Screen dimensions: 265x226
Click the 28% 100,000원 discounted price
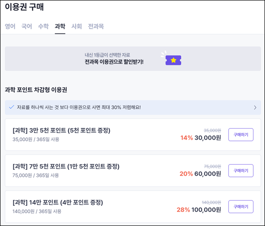click(199, 210)
